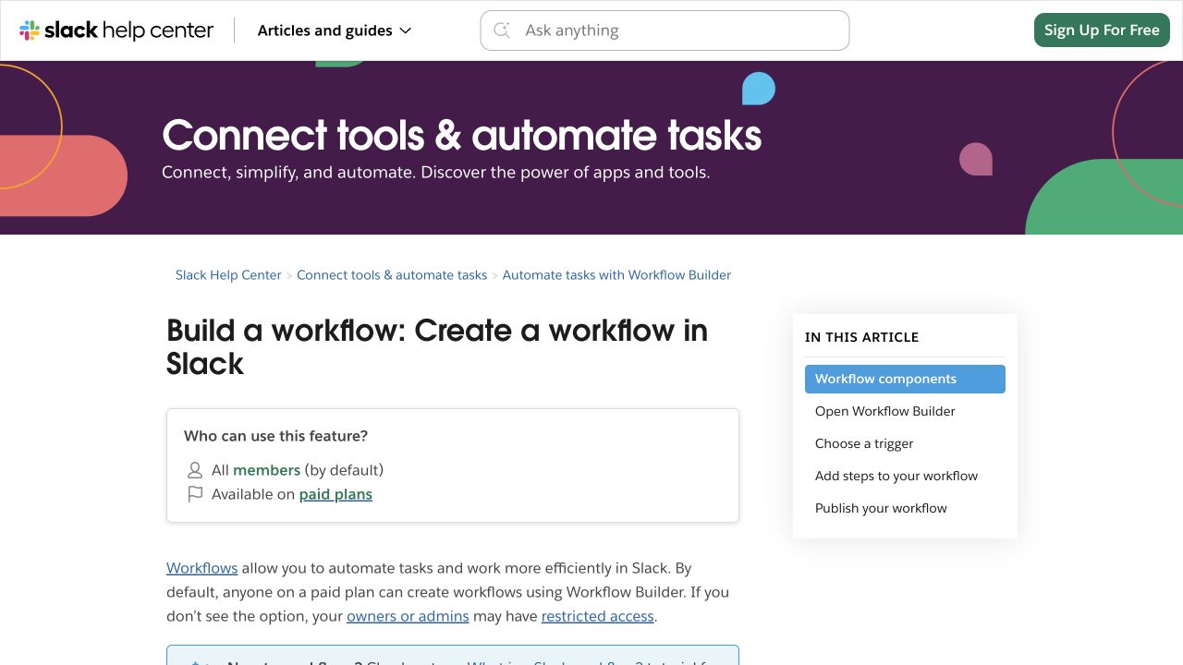Jump to Workflow components section
1183x665 pixels.
pyautogui.click(x=905, y=379)
